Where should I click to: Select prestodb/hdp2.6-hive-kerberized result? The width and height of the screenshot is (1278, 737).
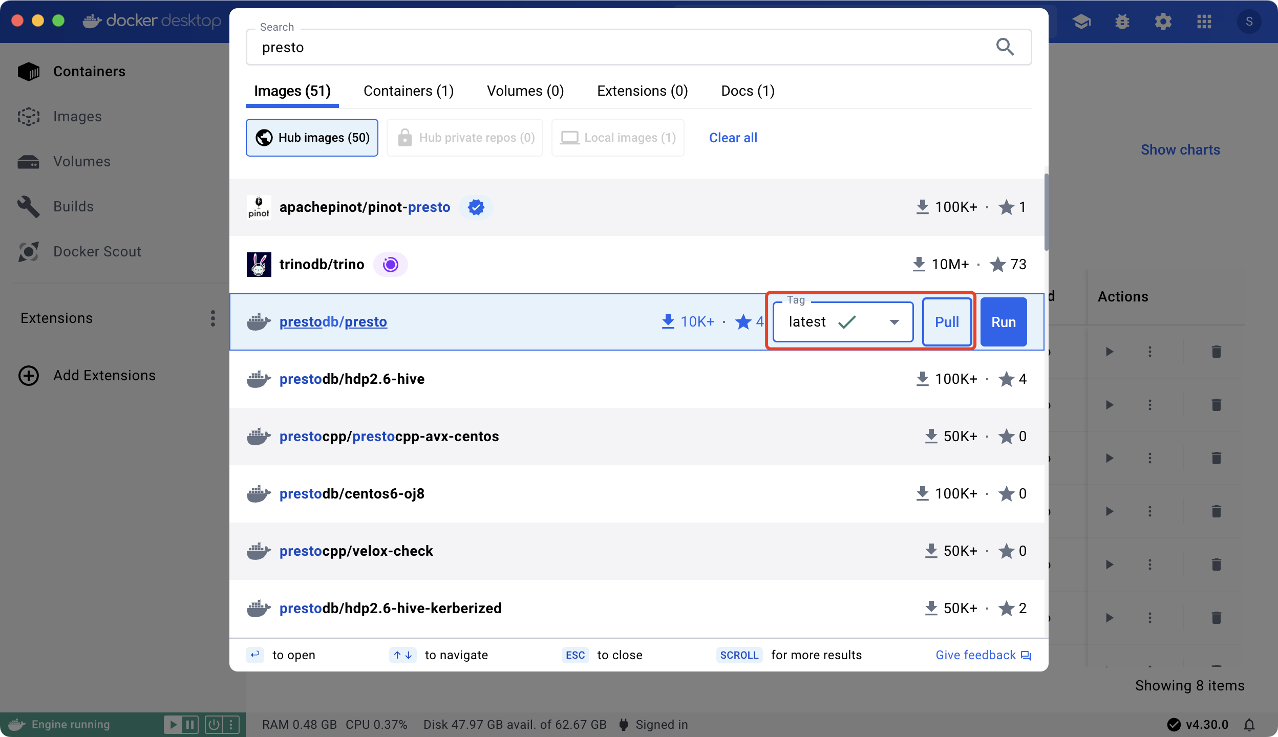pyautogui.click(x=636, y=609)
